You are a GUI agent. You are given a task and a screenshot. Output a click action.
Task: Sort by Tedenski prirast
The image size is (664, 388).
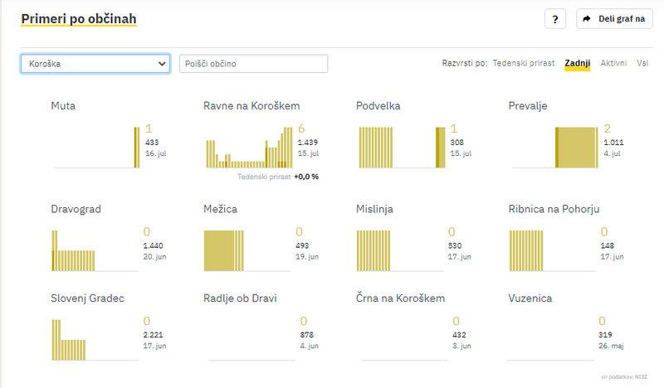523,64
